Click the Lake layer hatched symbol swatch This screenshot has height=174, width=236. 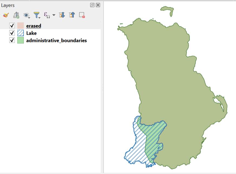click(21, 33)
